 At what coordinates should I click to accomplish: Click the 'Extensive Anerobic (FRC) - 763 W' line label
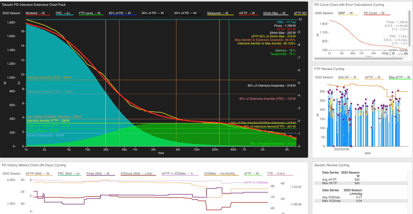[x=50, y=92]
